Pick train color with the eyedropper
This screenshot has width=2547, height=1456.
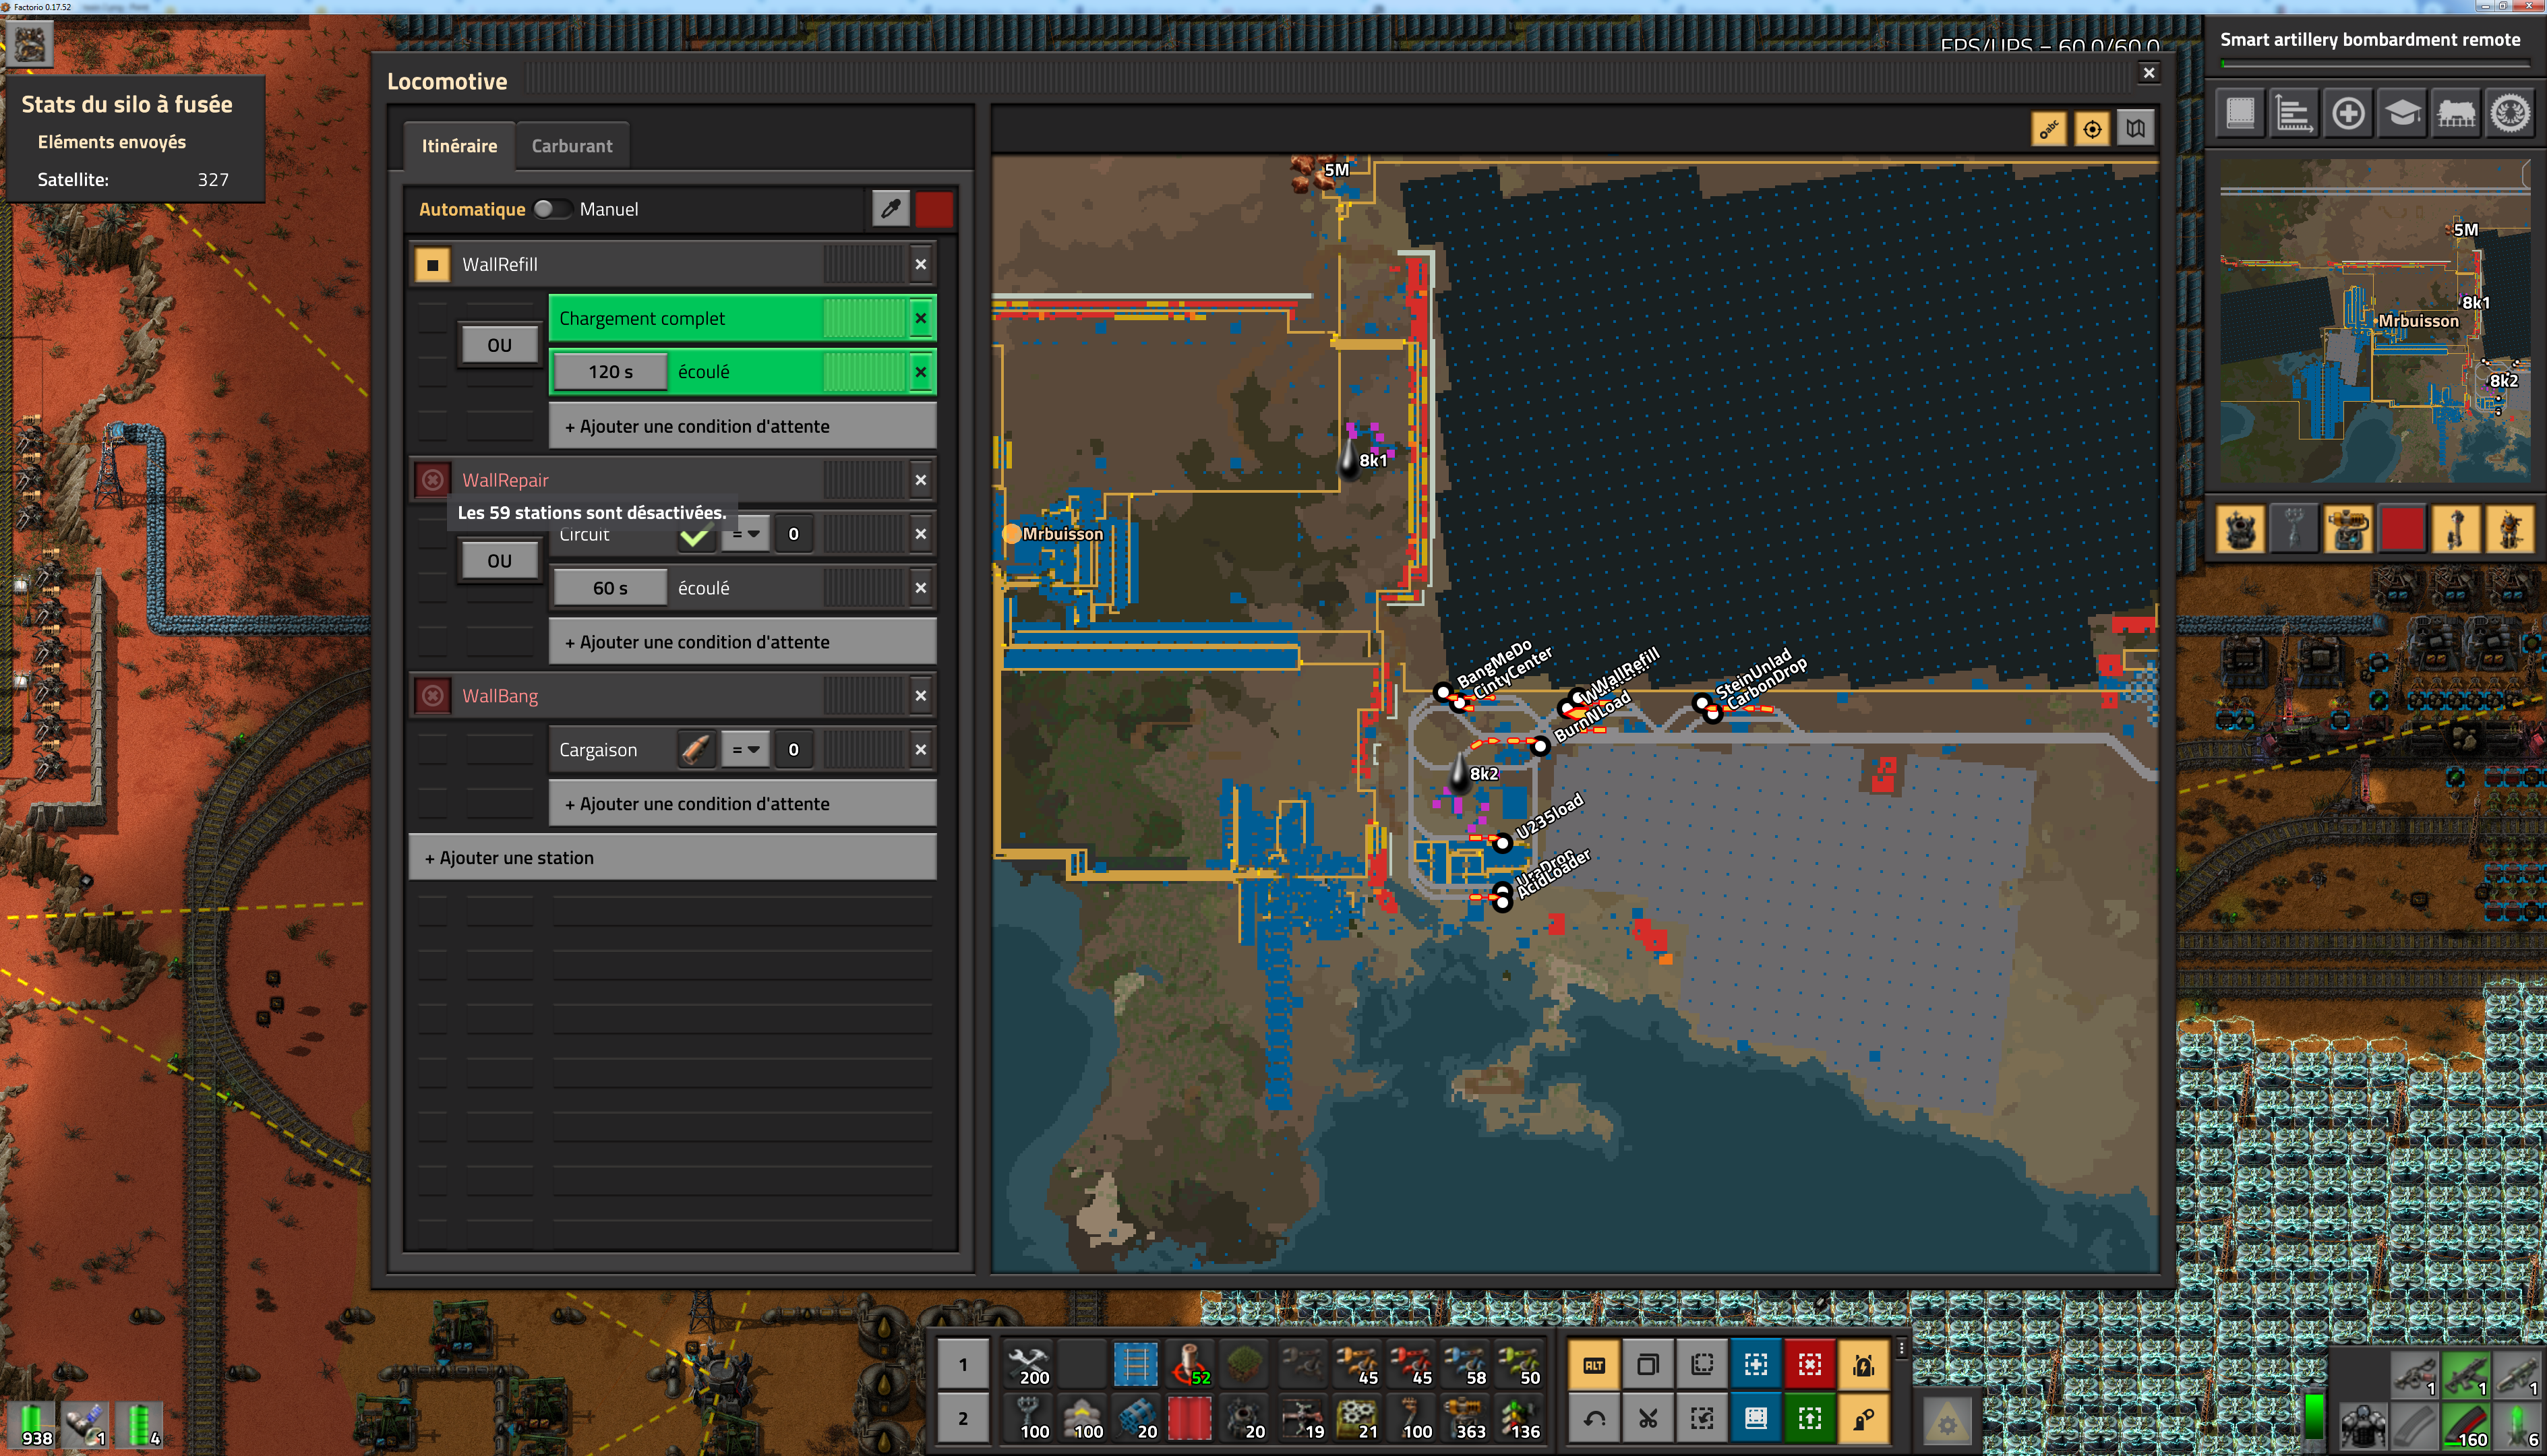tap(890, 209)
